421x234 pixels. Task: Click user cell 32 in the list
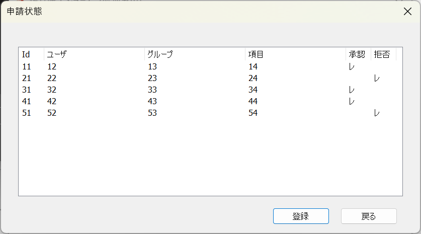tap(52, 90)
